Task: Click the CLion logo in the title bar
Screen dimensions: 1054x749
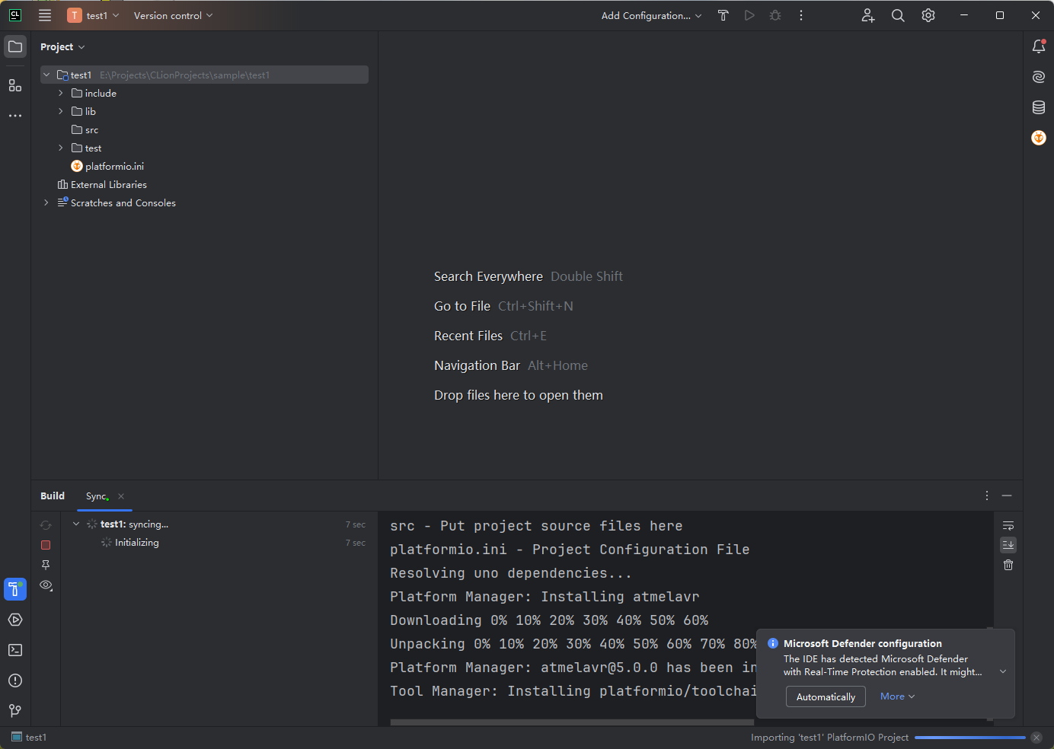Action: click(x=15, y=15)
